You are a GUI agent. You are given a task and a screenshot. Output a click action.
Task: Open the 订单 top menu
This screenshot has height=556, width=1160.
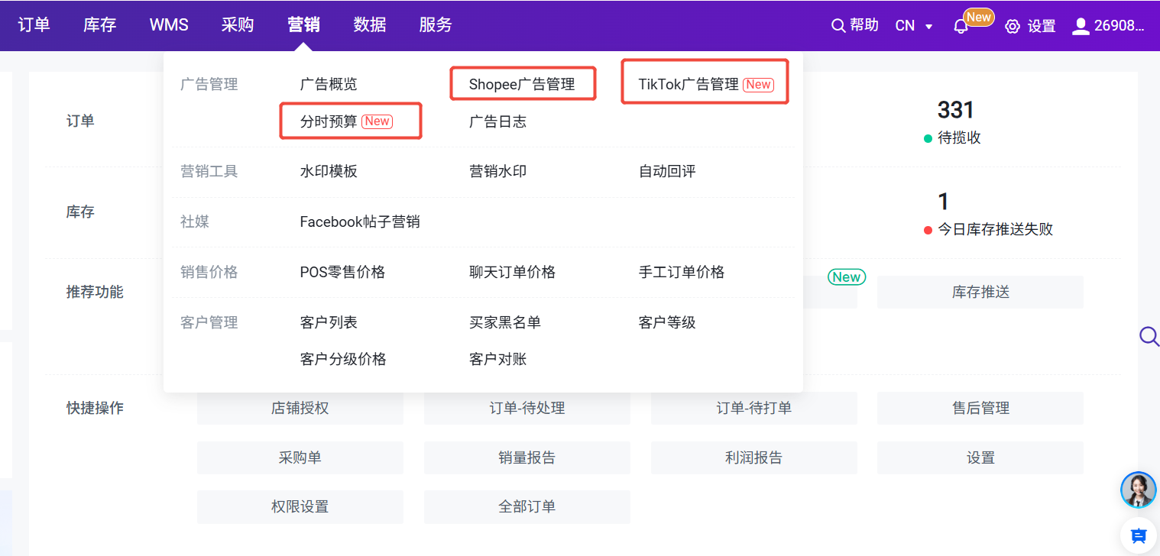tap(34, 24)
